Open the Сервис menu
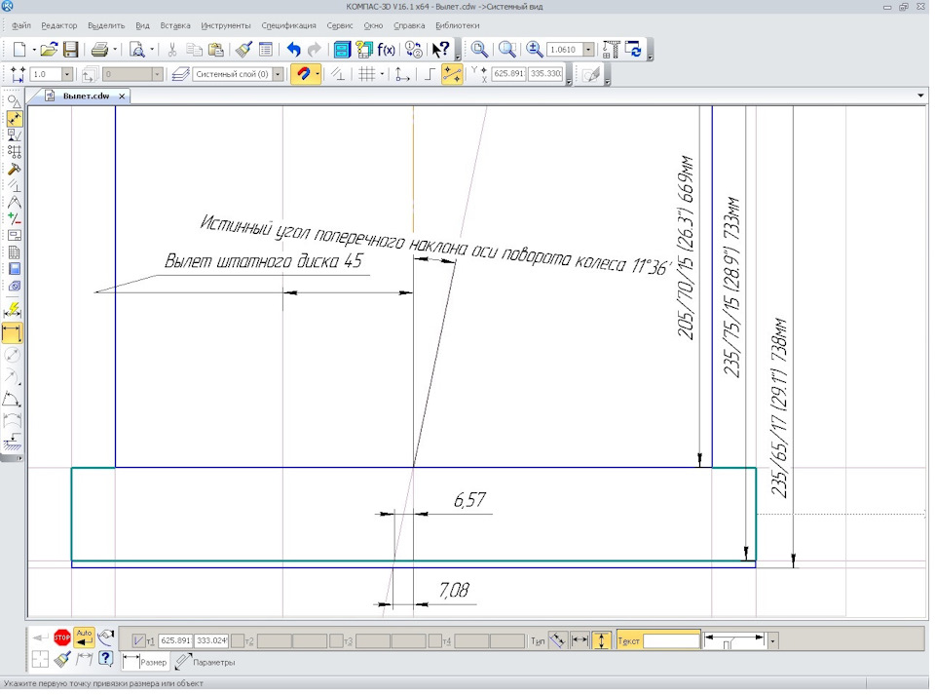The image size is (935, 695). coord(340,25)
